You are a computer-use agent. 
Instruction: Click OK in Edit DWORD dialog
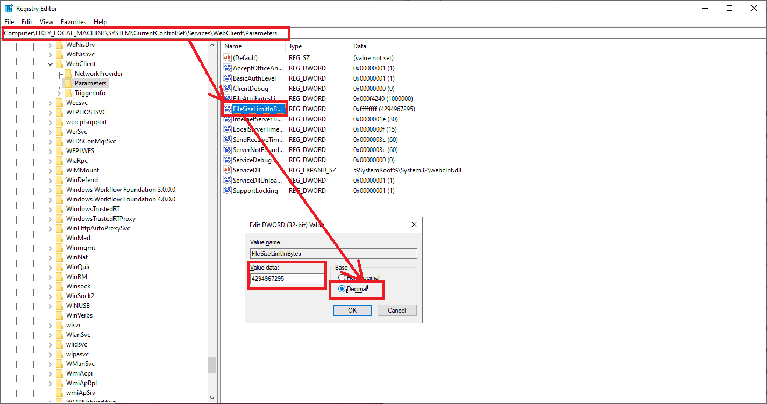tap(352, 311)
